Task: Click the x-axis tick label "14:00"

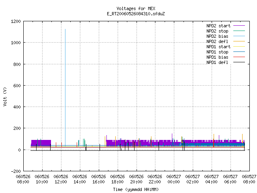Action: [x=80, y=182]
